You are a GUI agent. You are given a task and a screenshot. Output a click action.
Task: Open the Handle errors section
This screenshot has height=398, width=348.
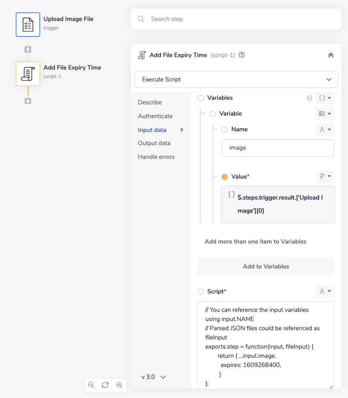coord(156,157)
